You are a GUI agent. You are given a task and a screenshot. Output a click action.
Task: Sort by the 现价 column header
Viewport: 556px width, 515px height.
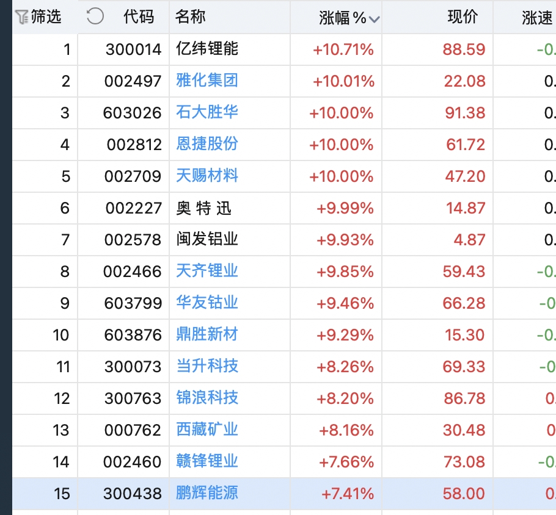click(463, 16)
